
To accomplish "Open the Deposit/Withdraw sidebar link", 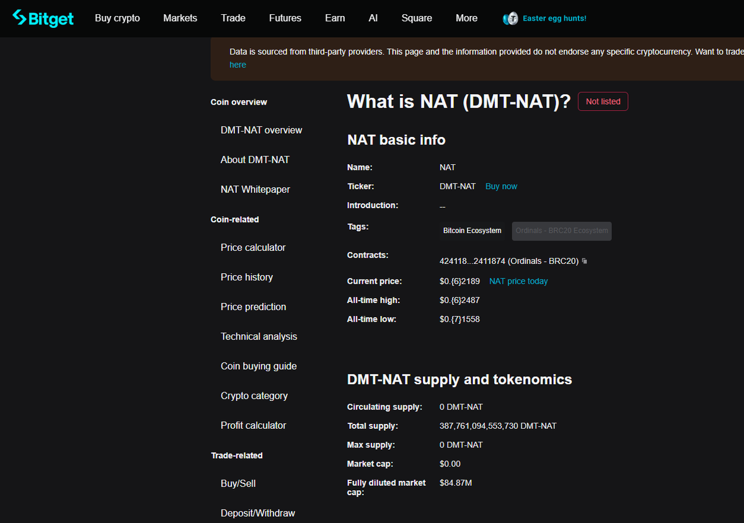I will [258, 513].
